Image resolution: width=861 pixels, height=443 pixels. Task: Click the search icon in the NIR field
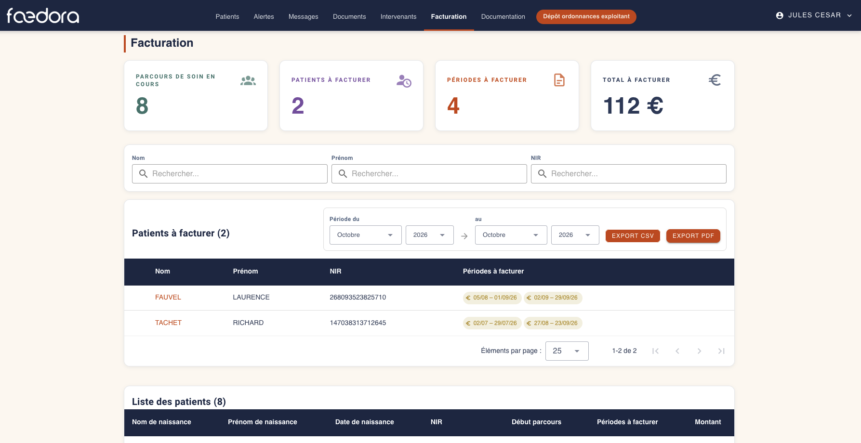tap(542, 173)
